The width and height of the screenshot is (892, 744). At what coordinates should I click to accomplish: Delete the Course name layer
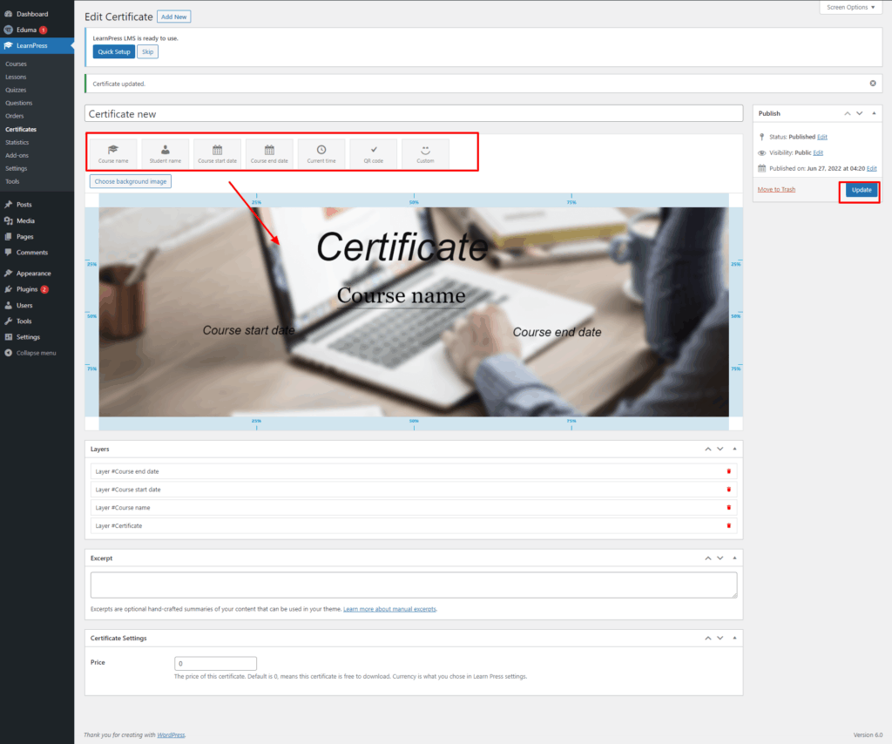pyautogui.click(x=729, y=508)
